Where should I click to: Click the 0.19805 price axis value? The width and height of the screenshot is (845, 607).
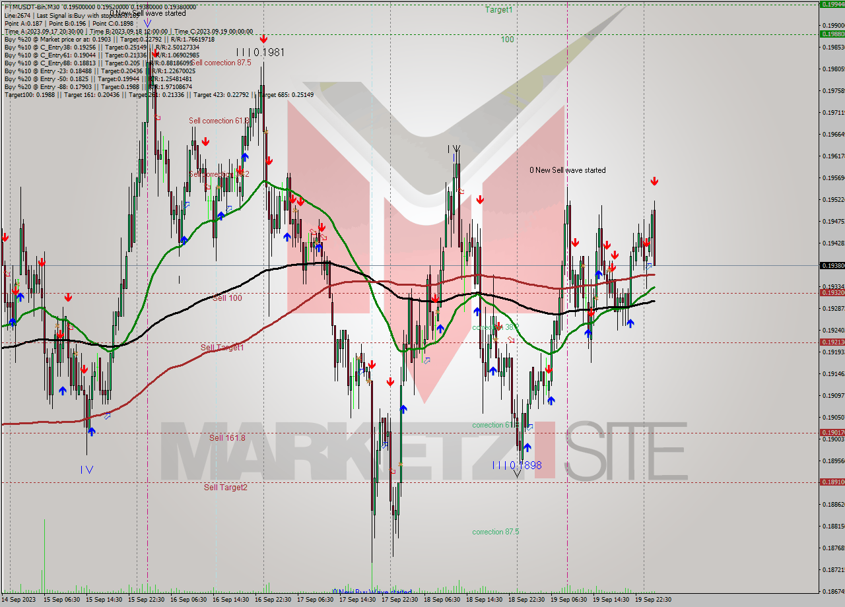pos(832,69)
